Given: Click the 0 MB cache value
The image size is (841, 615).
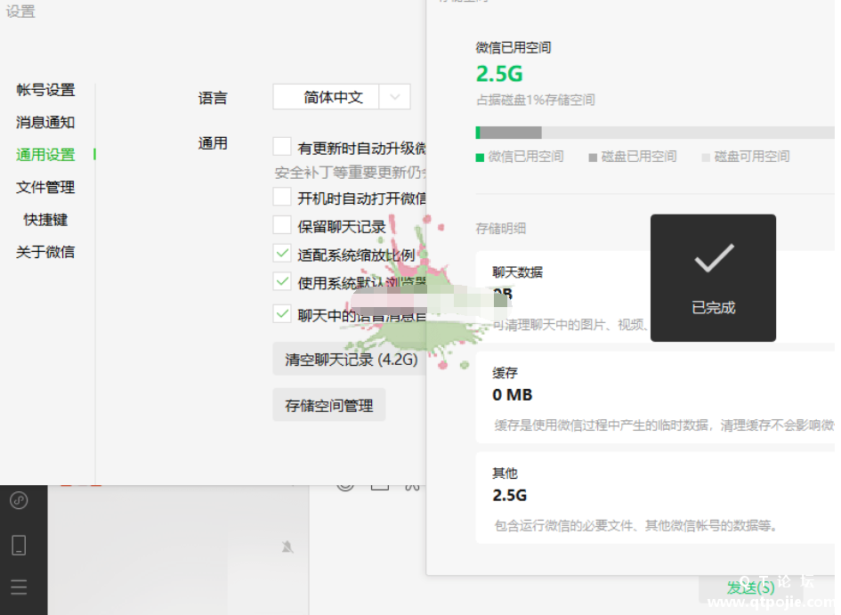Looking at the screenshot, I should click(513, 395).
